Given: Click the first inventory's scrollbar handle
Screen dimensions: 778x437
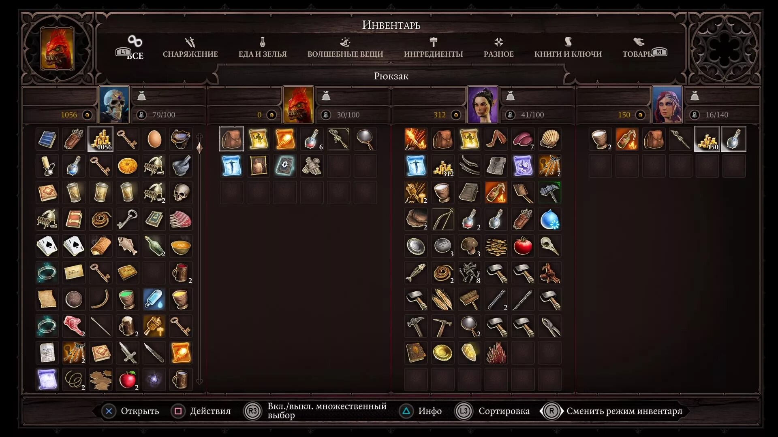Looking at the screenshot, I should pos(199,148).
